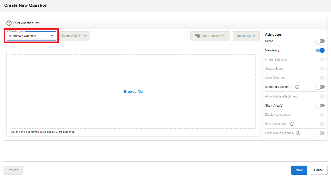The image size is (331, 178).
Task: Enable the Score toggle
Action: point(320,41)
